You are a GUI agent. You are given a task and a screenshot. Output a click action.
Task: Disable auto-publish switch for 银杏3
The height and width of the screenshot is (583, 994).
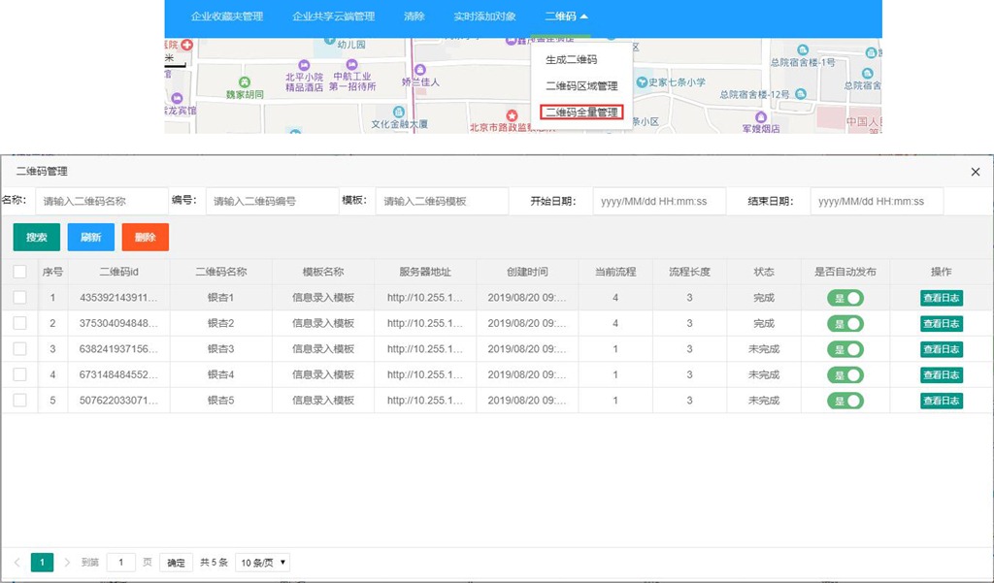(x=845, y=349)
